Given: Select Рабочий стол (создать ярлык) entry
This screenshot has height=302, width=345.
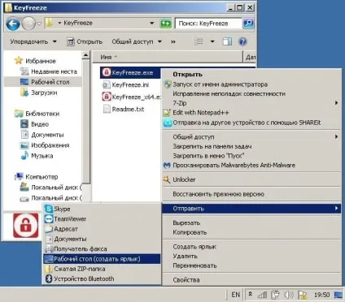Looking at the screenshot, I should pos(102,259).
